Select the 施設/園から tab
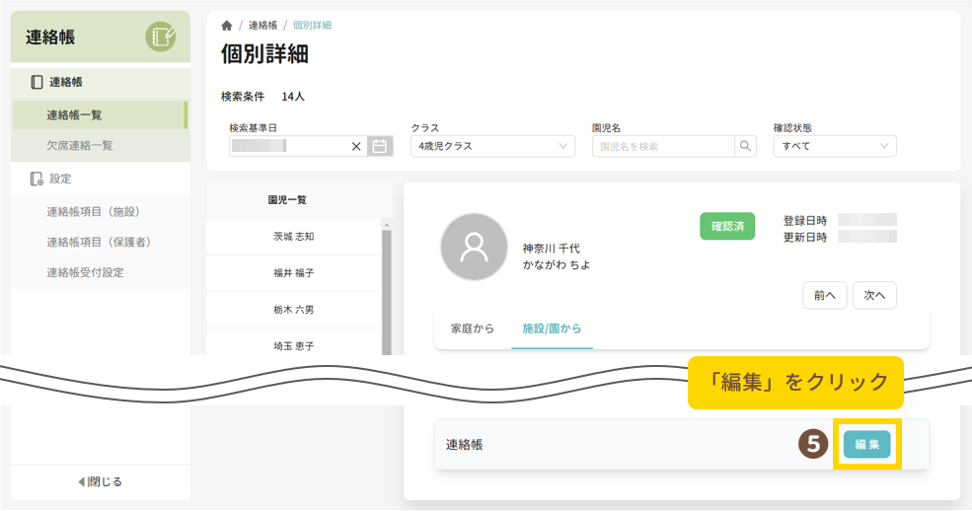Viewport: 972px width, 511px height. [x=552, y=328]
